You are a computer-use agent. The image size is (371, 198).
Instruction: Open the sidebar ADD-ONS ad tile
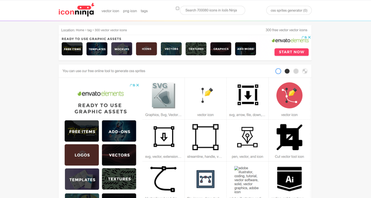click(x=119, y=131)
